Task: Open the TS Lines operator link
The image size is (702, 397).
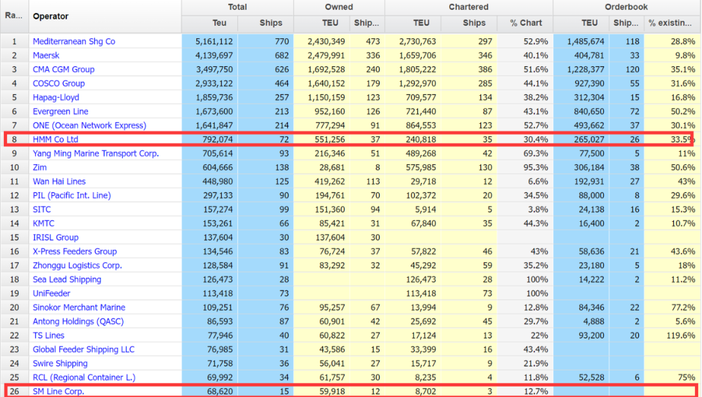Action: (x=48, y=335)
